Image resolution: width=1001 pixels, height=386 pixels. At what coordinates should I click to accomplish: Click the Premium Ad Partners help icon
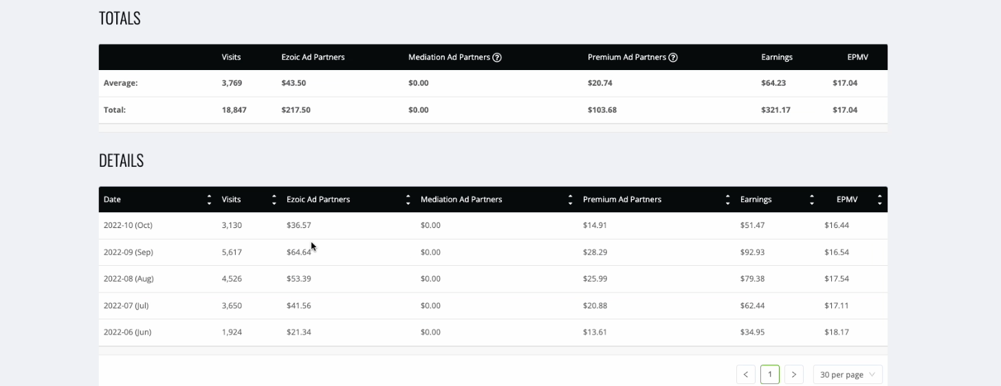pos(673,58)
